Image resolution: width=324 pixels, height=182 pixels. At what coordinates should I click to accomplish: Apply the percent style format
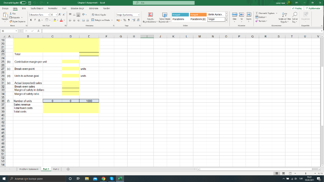125,20
